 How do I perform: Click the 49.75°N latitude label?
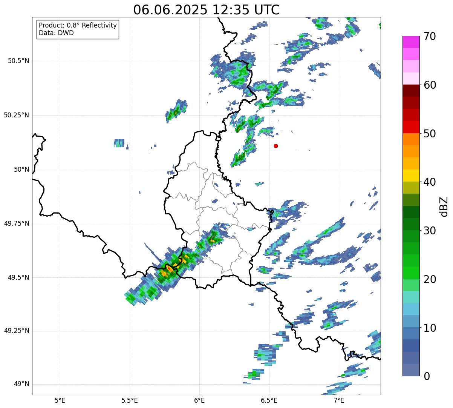coord(17,223)
